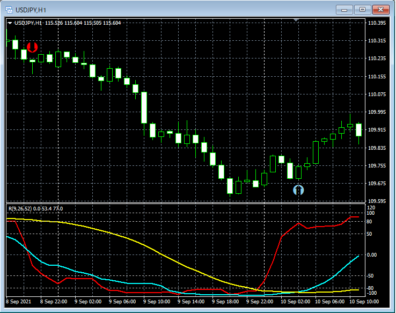This screenshot has width=396, height=313.
Task: Click the gray chart shift triangle marker
Action: pos(296,20)
